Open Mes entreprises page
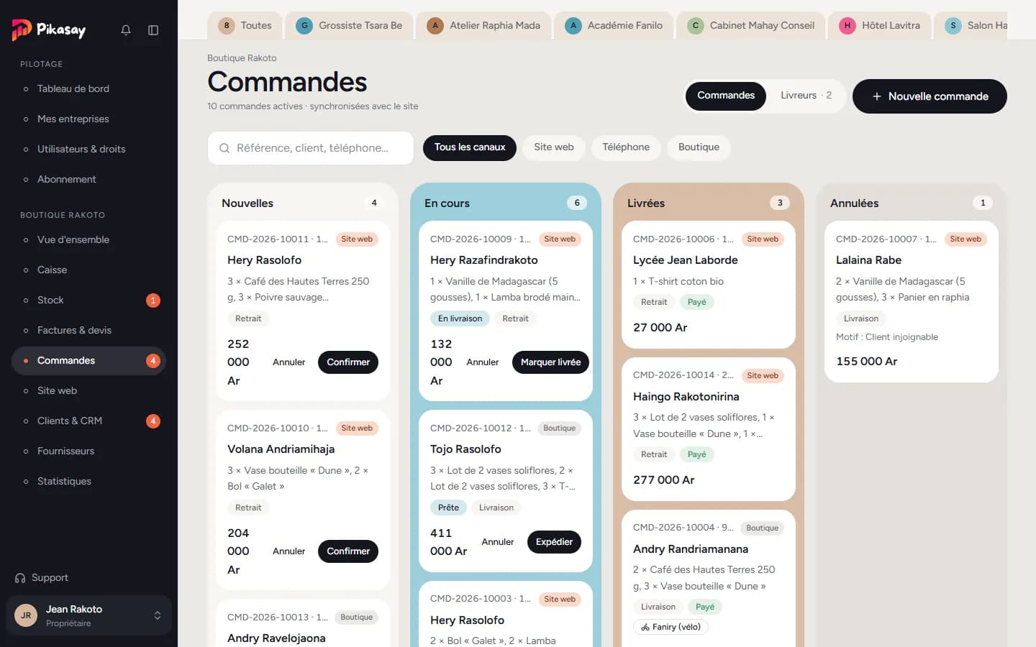This screenshot has height=647, width=1036. (x=88, y=119)
